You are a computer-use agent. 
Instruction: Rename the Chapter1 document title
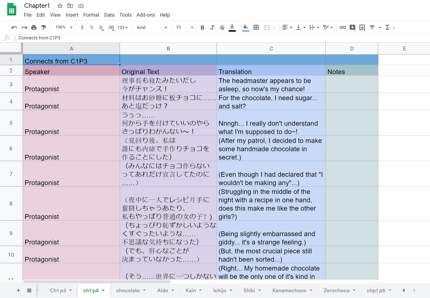(37, 6)
